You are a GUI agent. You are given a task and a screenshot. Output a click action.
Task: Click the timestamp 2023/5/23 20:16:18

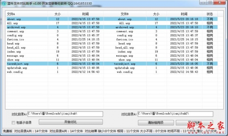pos(184,19)
